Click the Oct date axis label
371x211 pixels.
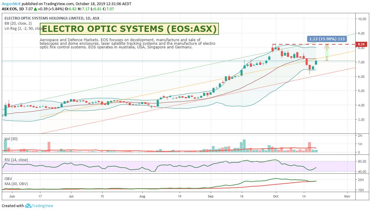[x=275, y=196]
